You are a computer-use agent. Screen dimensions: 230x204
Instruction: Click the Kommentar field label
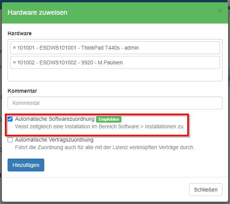22,91
